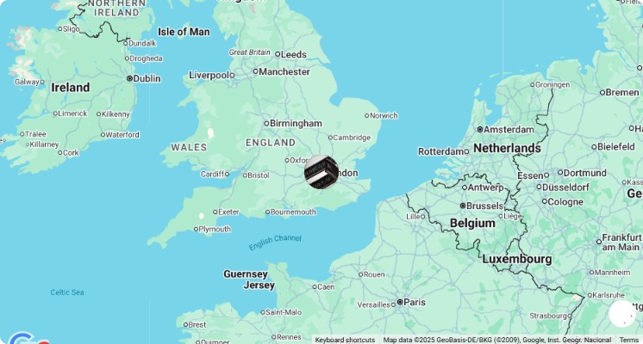Click the Isle of Man label
Screen dimensions: 643x344
click(x=184, y=32)
